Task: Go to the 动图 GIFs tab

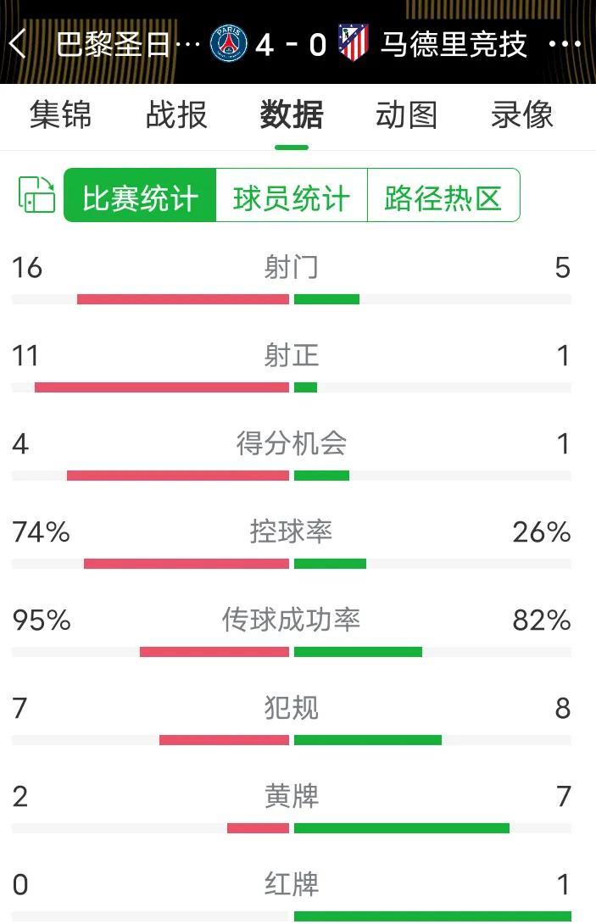Action: [407, 114]
